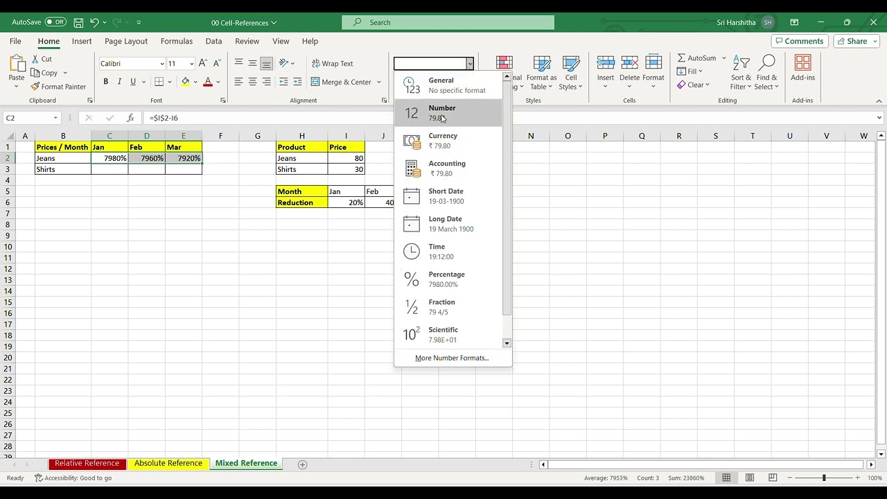Click the Name Box showing C2
The image size is (887, 499).
[31, 118]
